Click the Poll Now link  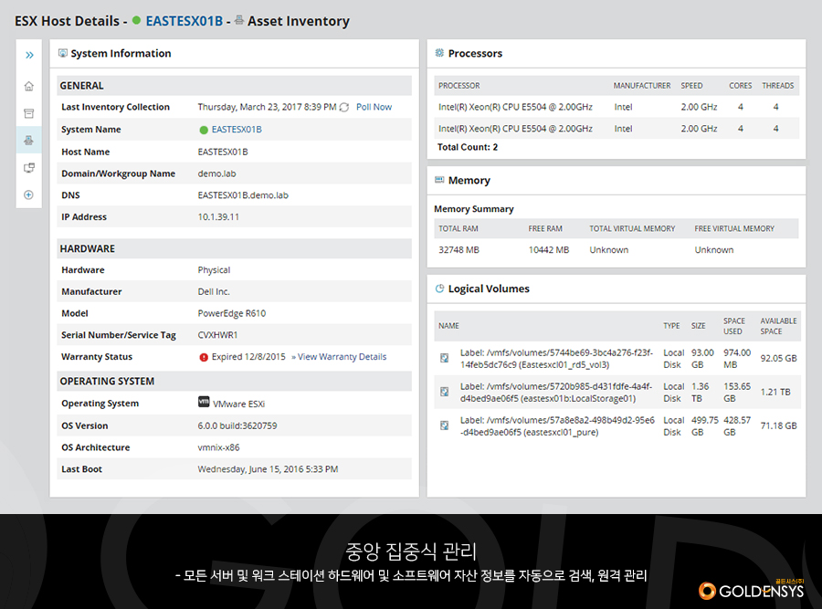[x=374, y=107]
